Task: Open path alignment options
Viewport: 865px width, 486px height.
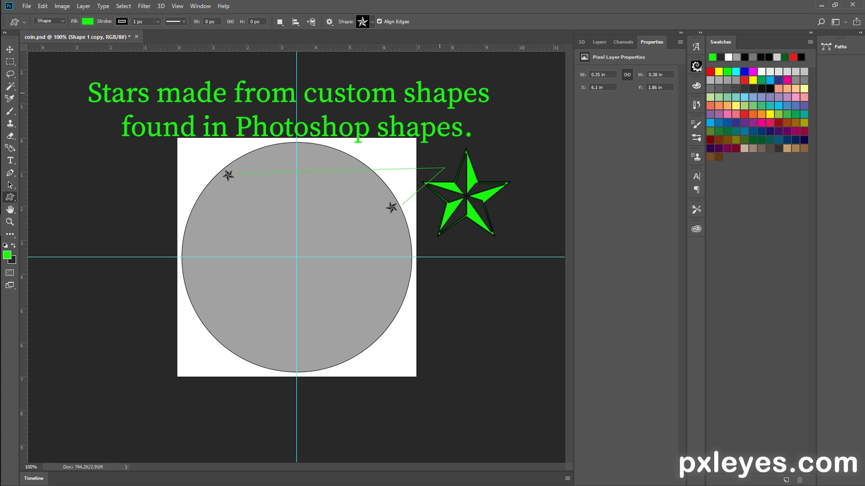Action: (x=295, y=22)
